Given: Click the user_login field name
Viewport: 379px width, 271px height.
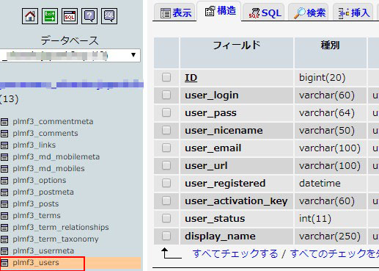Looking at the screenshot, I should [x=212, y=95].
